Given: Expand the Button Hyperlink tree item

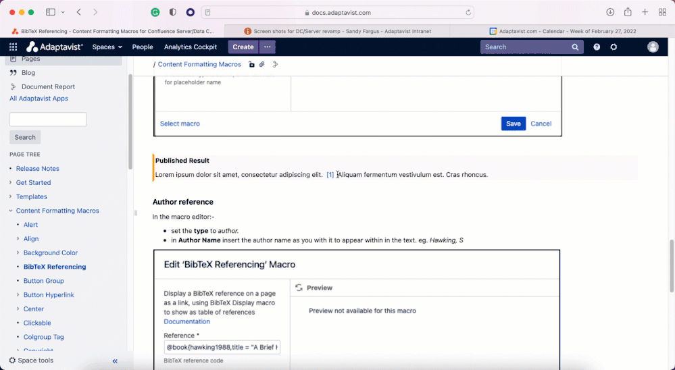Looking at the screenshot, I should (18, 294).
